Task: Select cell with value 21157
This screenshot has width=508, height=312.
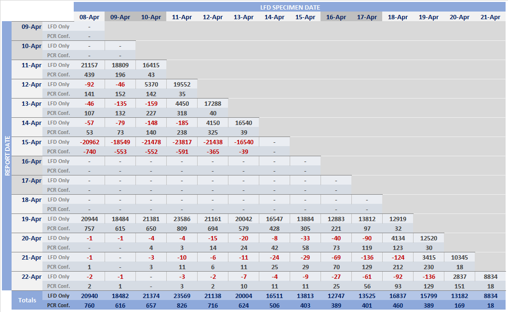Action: [x=90, y=65]
